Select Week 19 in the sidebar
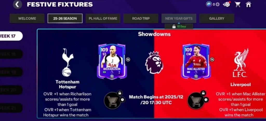The width and height of the screenshot is (266, 121). (11, 72)
